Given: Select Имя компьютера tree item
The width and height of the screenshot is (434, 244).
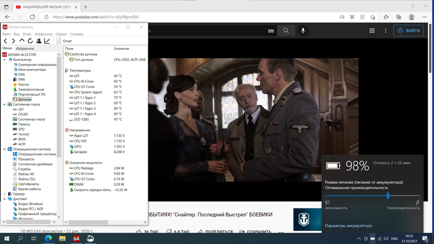Looking at the screenshot, I should click(x=29, y=69).
